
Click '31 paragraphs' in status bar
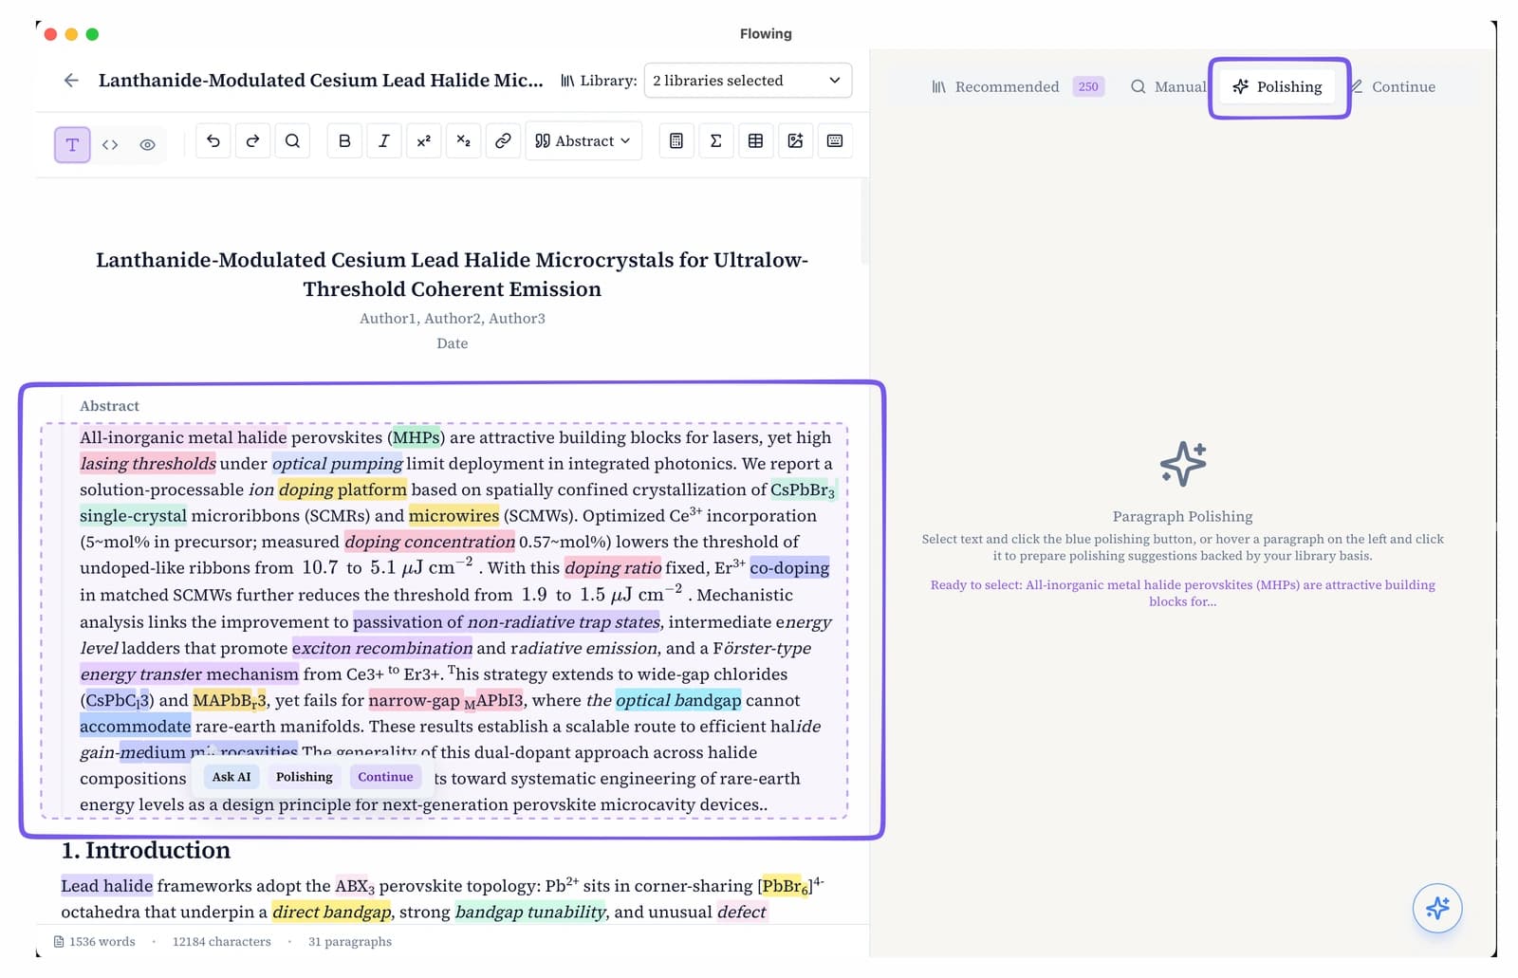[350, 942]
